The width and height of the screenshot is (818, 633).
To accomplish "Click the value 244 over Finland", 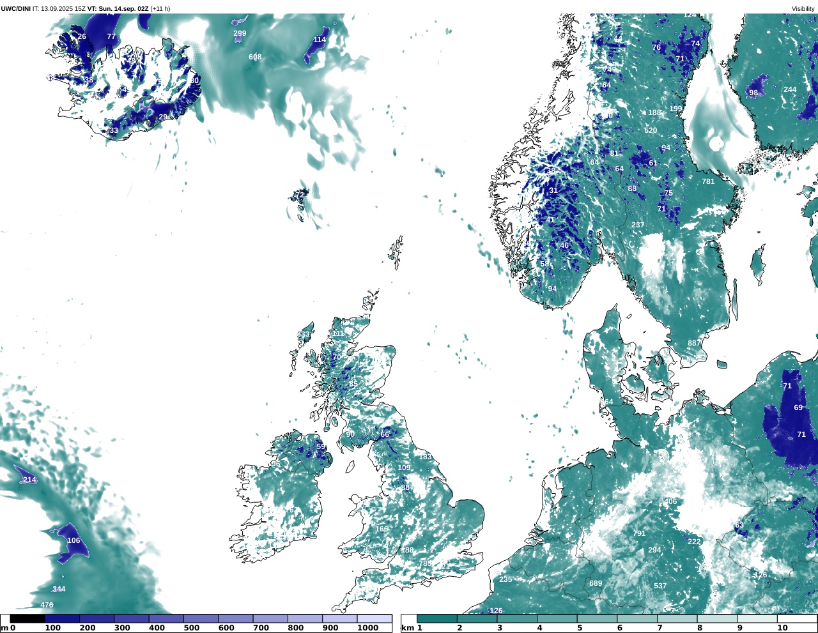I will pyautogui.click(x=791, y=90).
